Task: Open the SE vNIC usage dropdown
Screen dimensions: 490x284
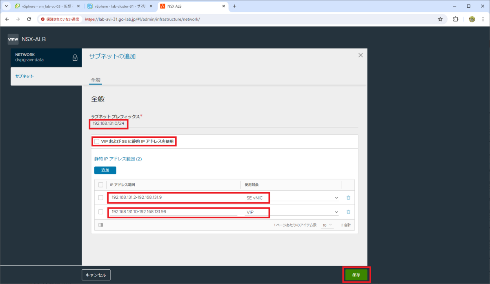Action: coord(292,198)
